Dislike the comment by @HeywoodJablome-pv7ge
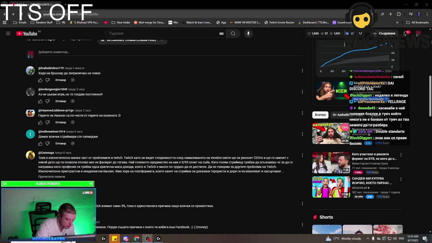The image size is (432, 243). [48, 122]
